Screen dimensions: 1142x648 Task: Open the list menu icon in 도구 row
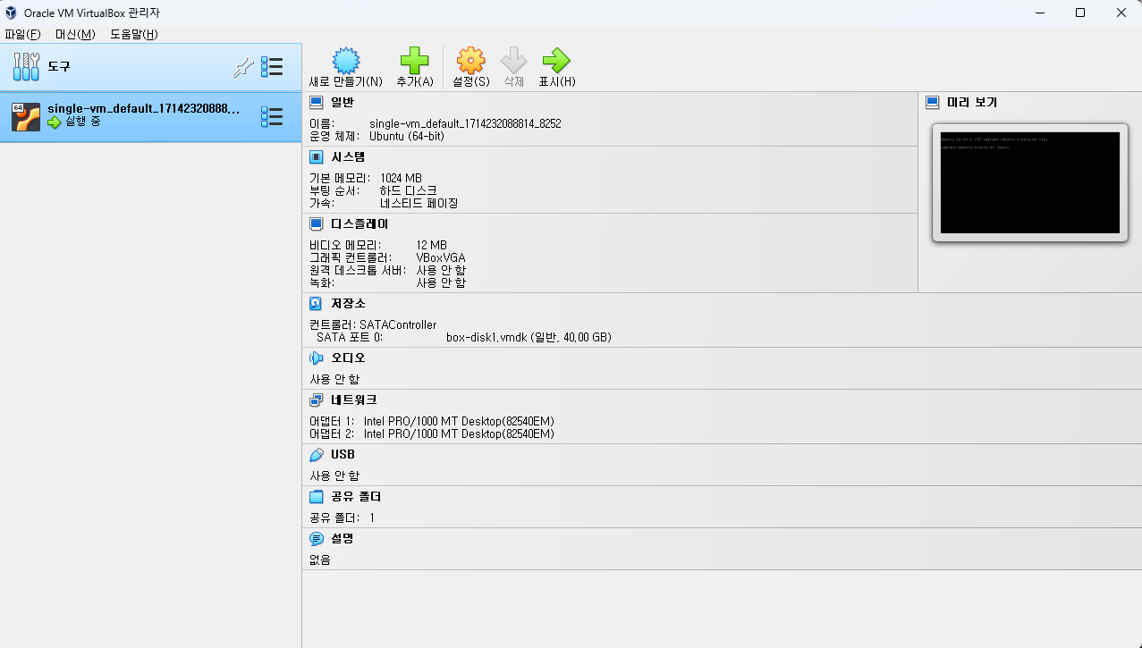272,67
